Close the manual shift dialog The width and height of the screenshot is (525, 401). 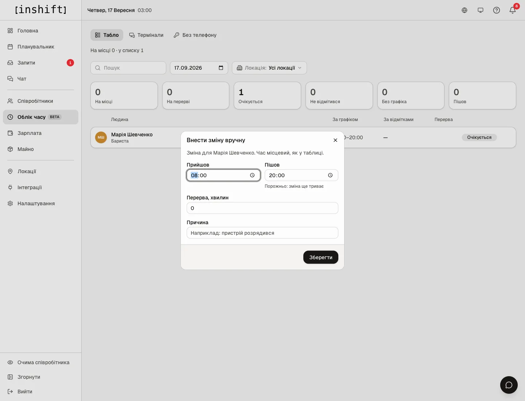click(335, 140)
